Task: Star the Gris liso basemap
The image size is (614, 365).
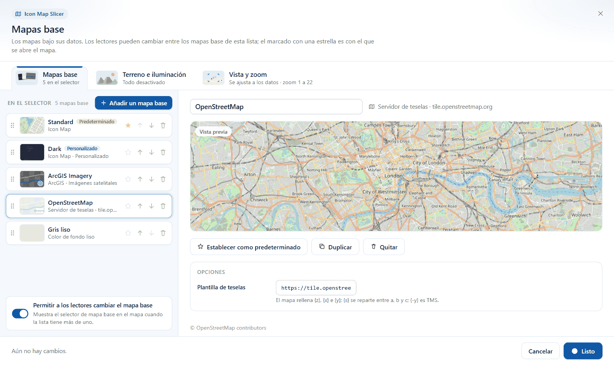Action: [128, 233]
